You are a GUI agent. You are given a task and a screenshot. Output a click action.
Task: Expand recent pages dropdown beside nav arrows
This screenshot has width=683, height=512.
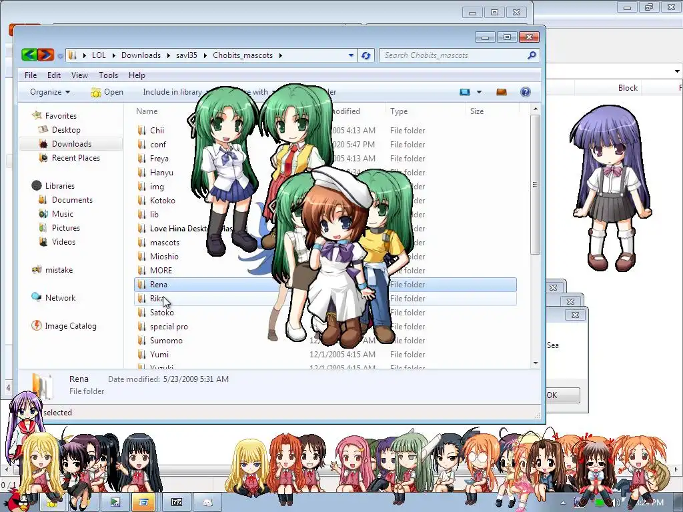pyautogui.click(x=60, y=56)
